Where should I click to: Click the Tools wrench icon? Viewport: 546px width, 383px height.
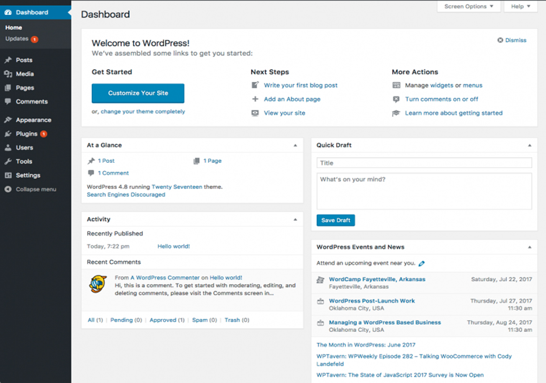[8, 161]
